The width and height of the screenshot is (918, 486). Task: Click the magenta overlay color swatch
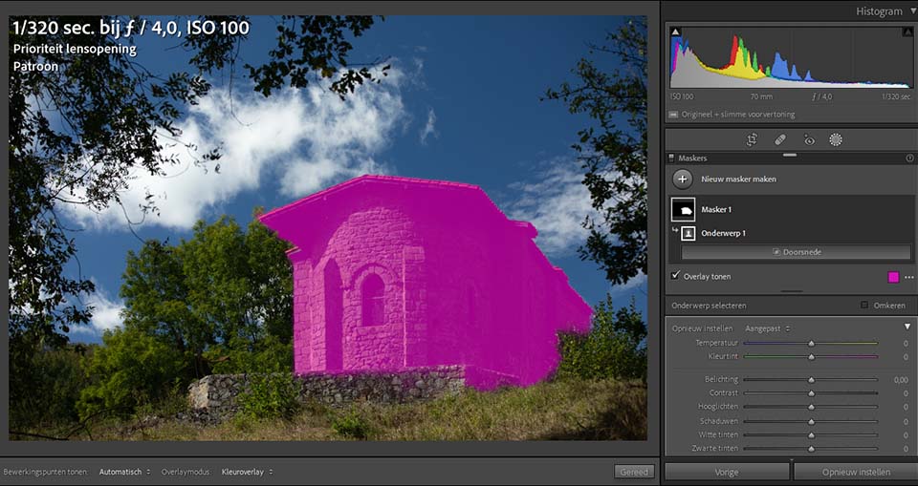(x=893, y=277)
